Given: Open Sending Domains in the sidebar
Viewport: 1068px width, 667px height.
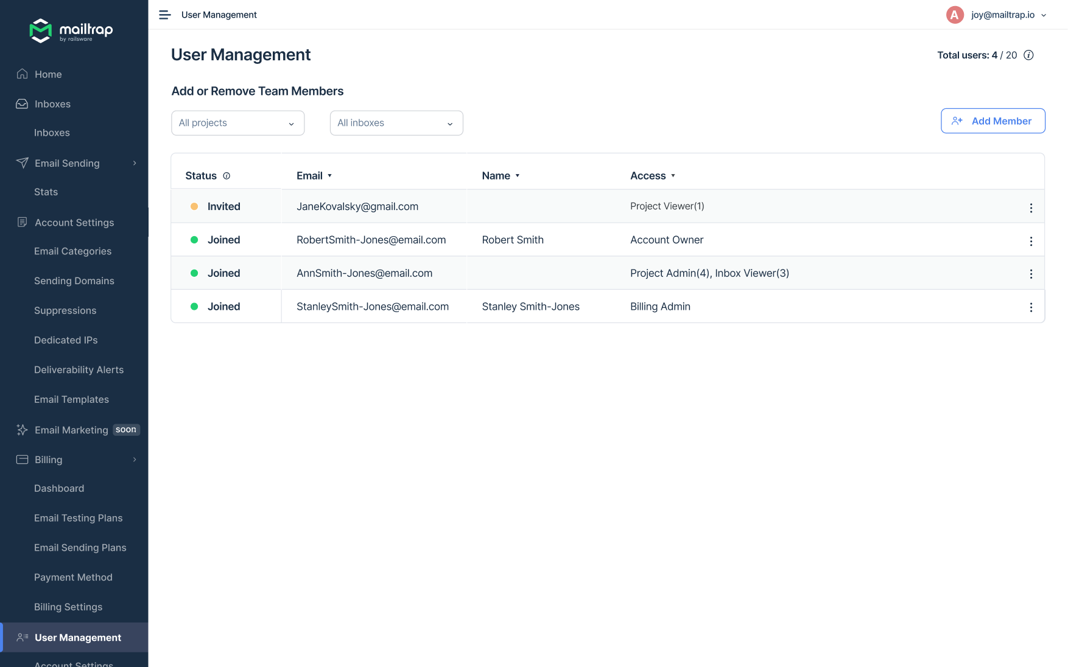Looking at the screenshot, I should point(74,281).
